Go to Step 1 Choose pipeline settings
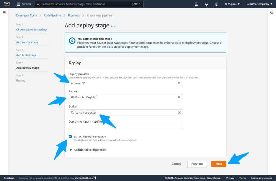Image resolution: width=276 pixels, height=181 pixels. pyautogui.click(x=32, y=29)
